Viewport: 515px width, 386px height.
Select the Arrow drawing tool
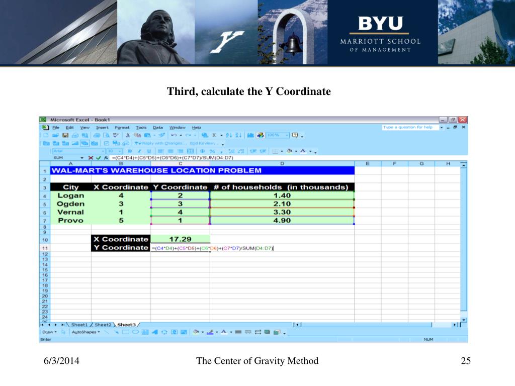pyautogui.click(x=116, y=332)
